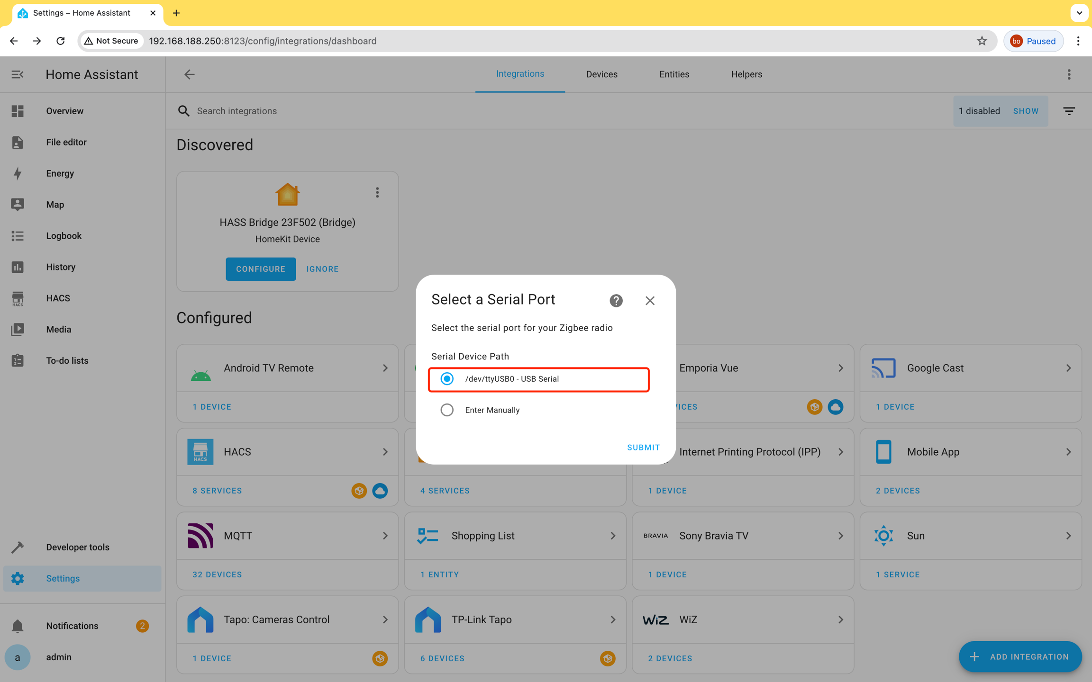Image resolution: width=1092 pixels, height=682 pixels.
Task: Expand the MQTT integration chevron
Action: click(385, 536)
